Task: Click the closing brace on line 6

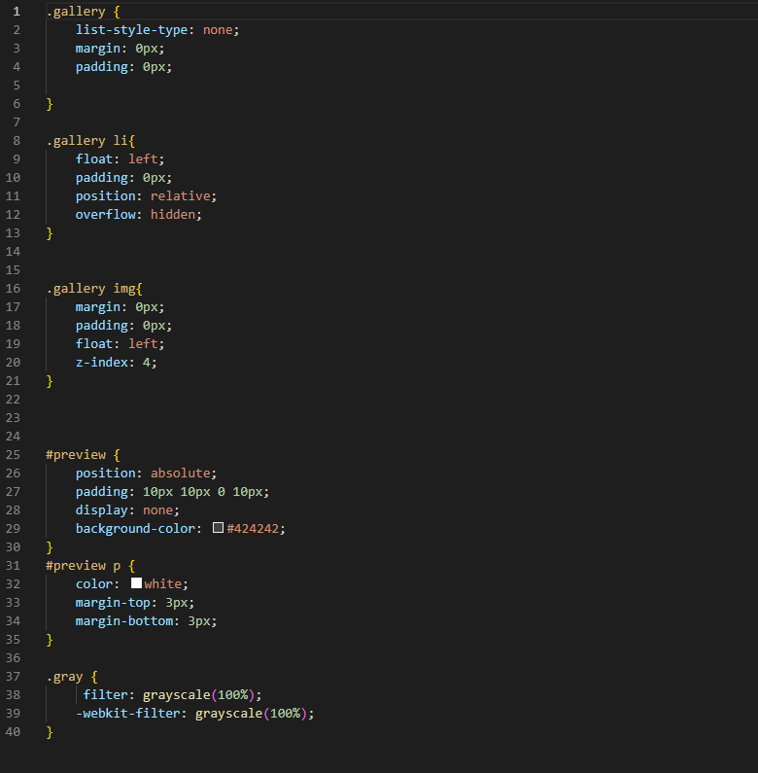Action: click(50, 103)
